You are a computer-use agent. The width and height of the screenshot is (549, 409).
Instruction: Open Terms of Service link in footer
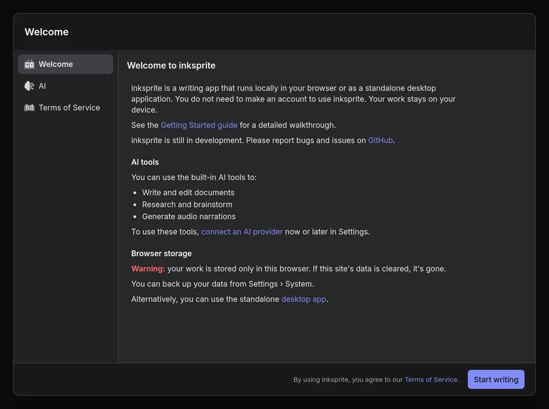click(431, 380)
